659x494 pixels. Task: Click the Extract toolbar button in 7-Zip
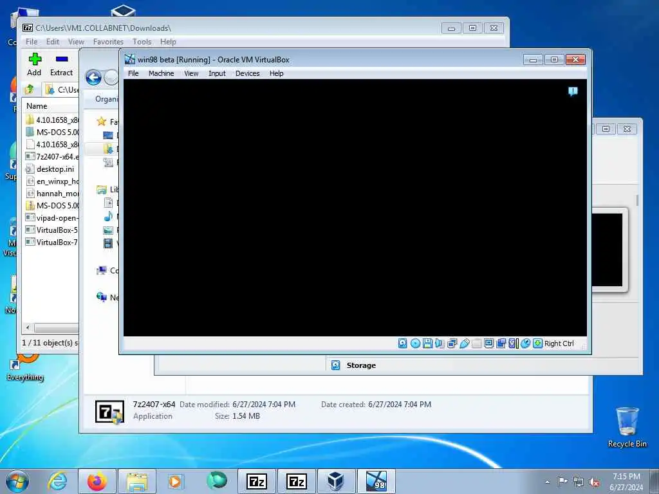[61, 64]
